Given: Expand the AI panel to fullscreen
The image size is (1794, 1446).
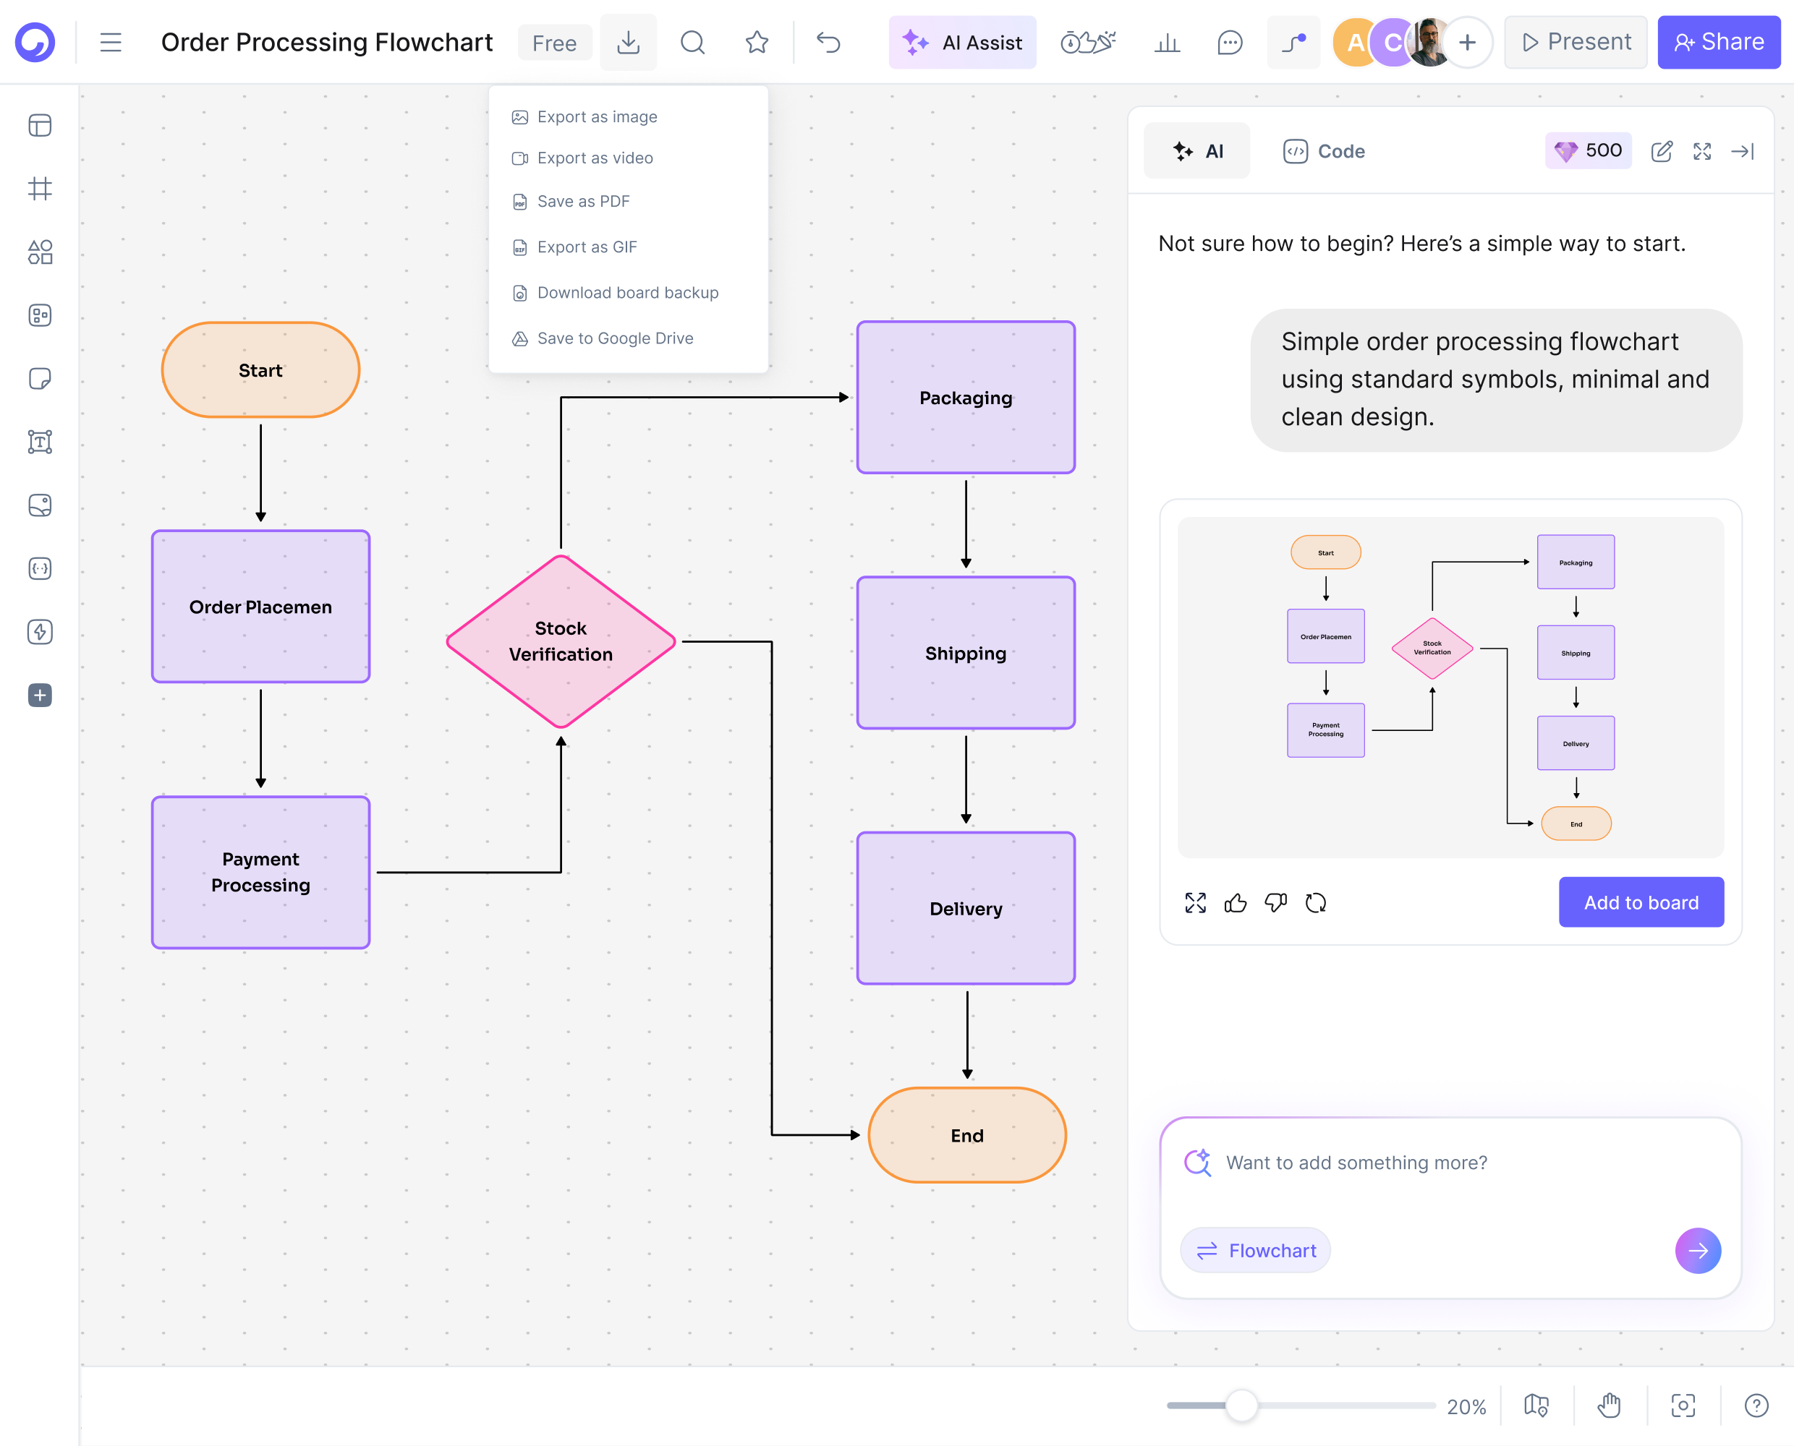Looking at the screenshot, I should pos(1702,151).
